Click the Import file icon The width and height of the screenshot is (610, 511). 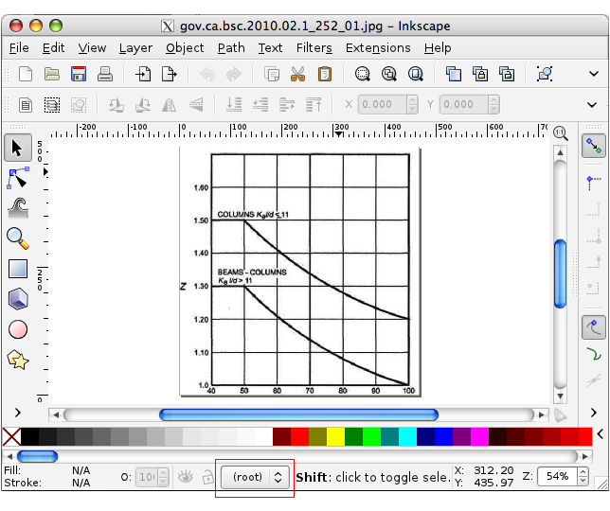point(142,74)
